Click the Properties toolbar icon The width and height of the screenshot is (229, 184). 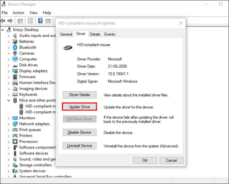pyautogui.click(x=30, y=21)
